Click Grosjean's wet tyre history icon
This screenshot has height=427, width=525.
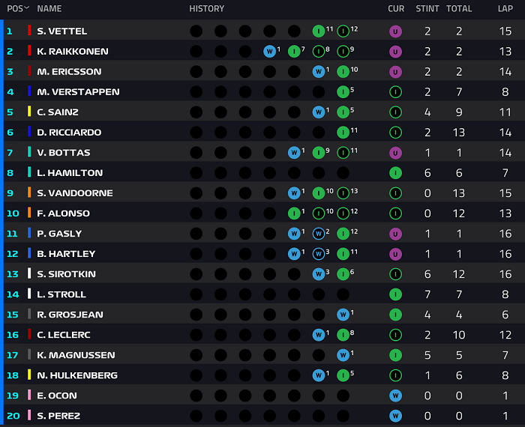point(343,315)
